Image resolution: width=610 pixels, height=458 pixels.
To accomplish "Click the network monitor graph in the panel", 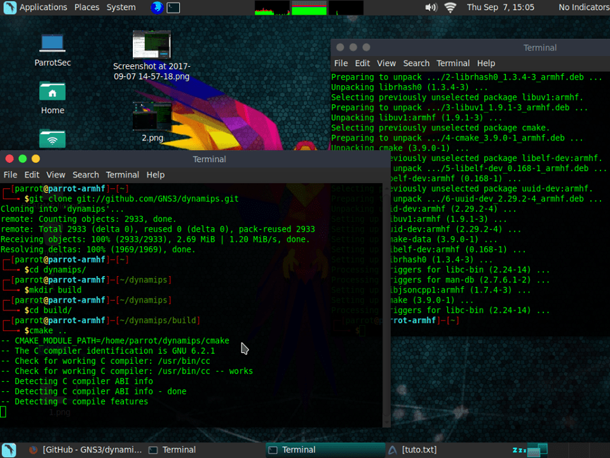I will (x=346, y=8).
